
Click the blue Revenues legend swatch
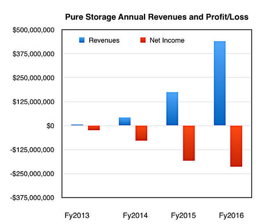82,40
